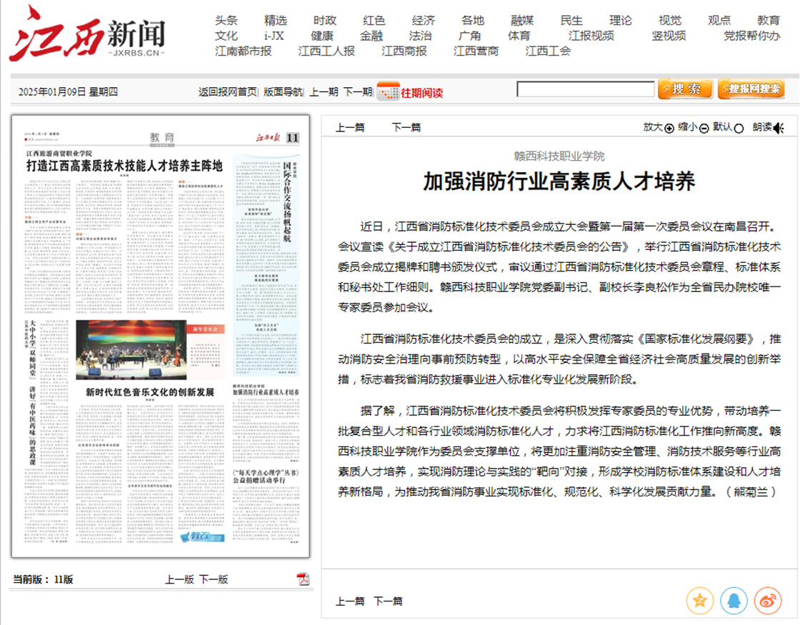
Task: Open the calendar past-issues icon
Action: tap(388, 91)
